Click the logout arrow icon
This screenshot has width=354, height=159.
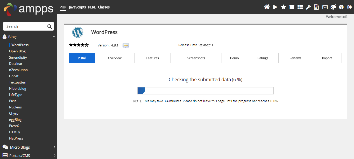click(x=349, y=7)
